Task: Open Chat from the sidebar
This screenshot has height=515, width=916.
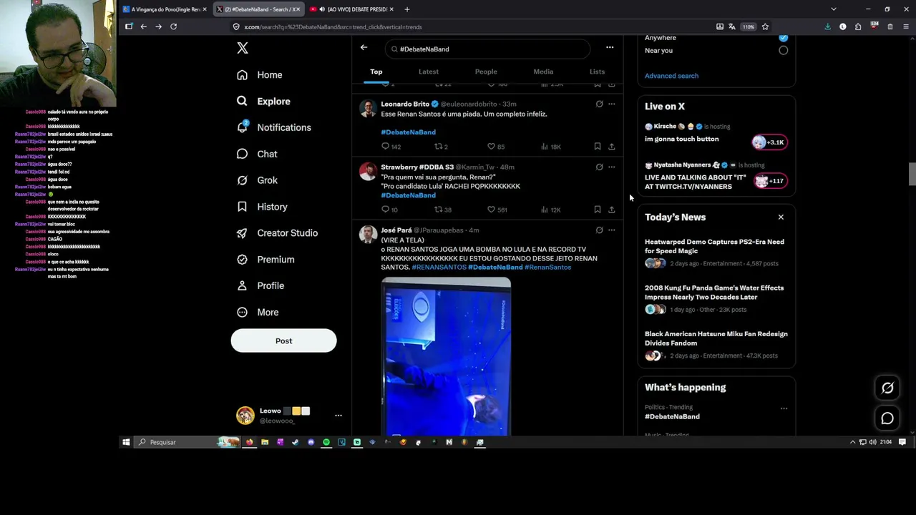Action: tap(257, 154)
